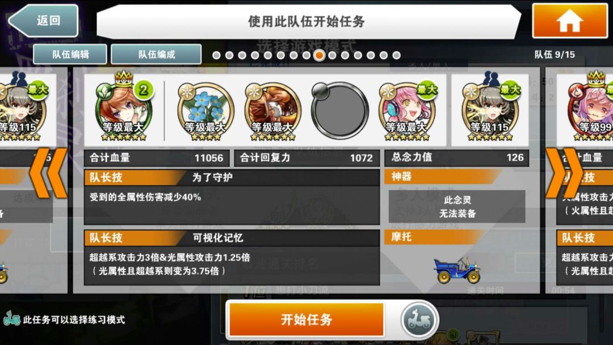Screen dimensions: 613x345
Task: Switch to the first team page dot
Action: (x=216, y=56)
